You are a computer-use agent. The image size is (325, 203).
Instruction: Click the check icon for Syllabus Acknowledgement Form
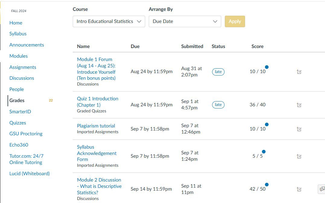(x=299, y=156)
